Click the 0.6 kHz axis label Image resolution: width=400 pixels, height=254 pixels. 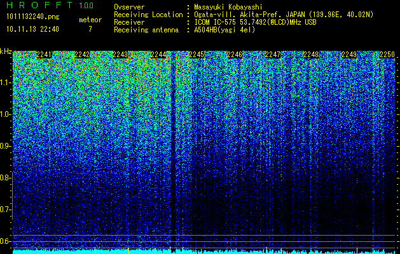point(5,241)
